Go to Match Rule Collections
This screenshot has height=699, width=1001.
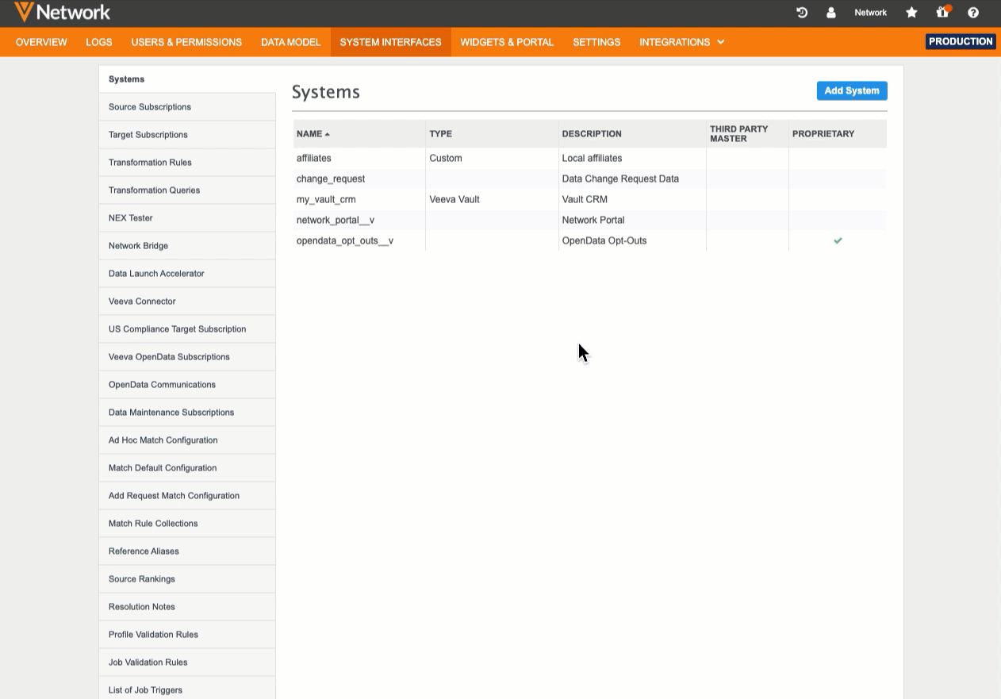tap(187, 524)
